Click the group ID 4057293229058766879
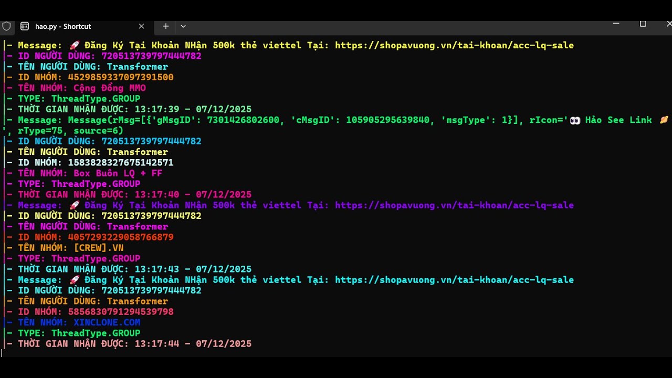The image size is (672, 378). [x=121, y=237]
